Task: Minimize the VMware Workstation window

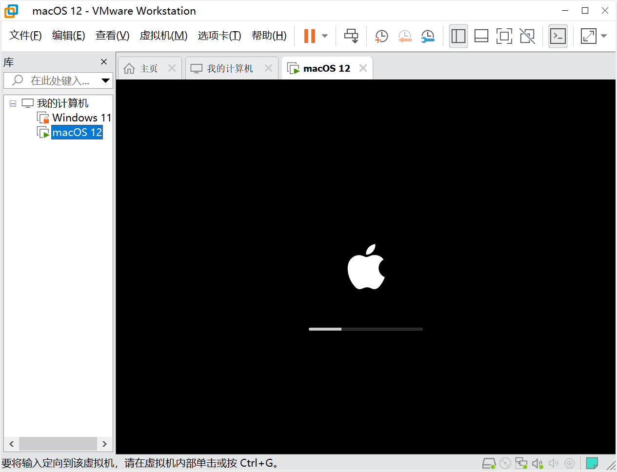Action: pyautogui.click(x=565, y=11)
